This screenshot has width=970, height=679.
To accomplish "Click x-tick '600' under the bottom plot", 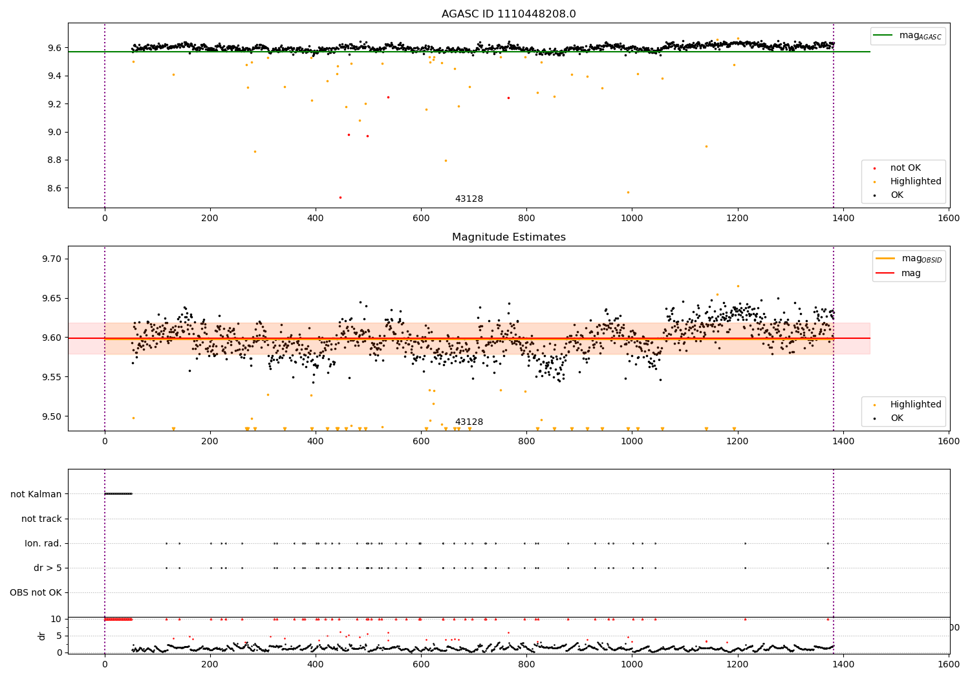I will (421, 664).
